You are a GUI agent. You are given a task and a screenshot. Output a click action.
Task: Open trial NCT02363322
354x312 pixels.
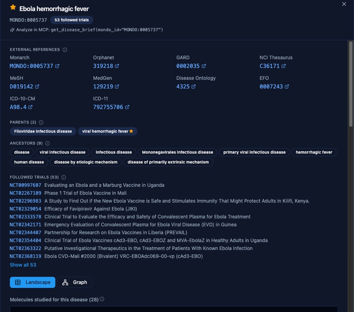coord(25,248)
